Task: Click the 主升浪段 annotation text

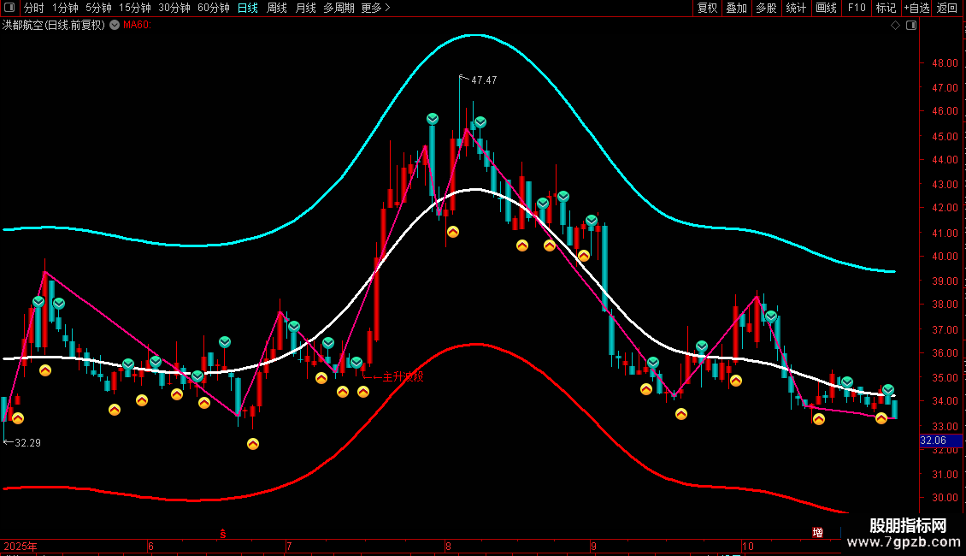Action: tap(403, 376)
